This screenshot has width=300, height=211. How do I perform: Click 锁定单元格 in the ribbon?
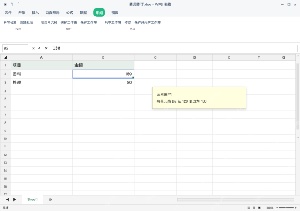coord(49,23)
